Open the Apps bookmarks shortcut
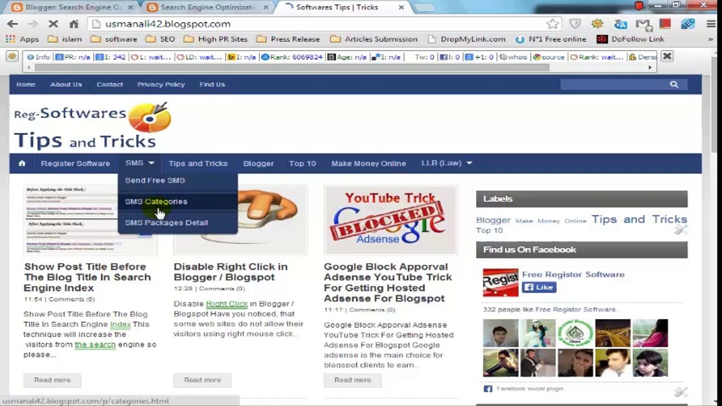The image size is (722, 406). point(23,39)
